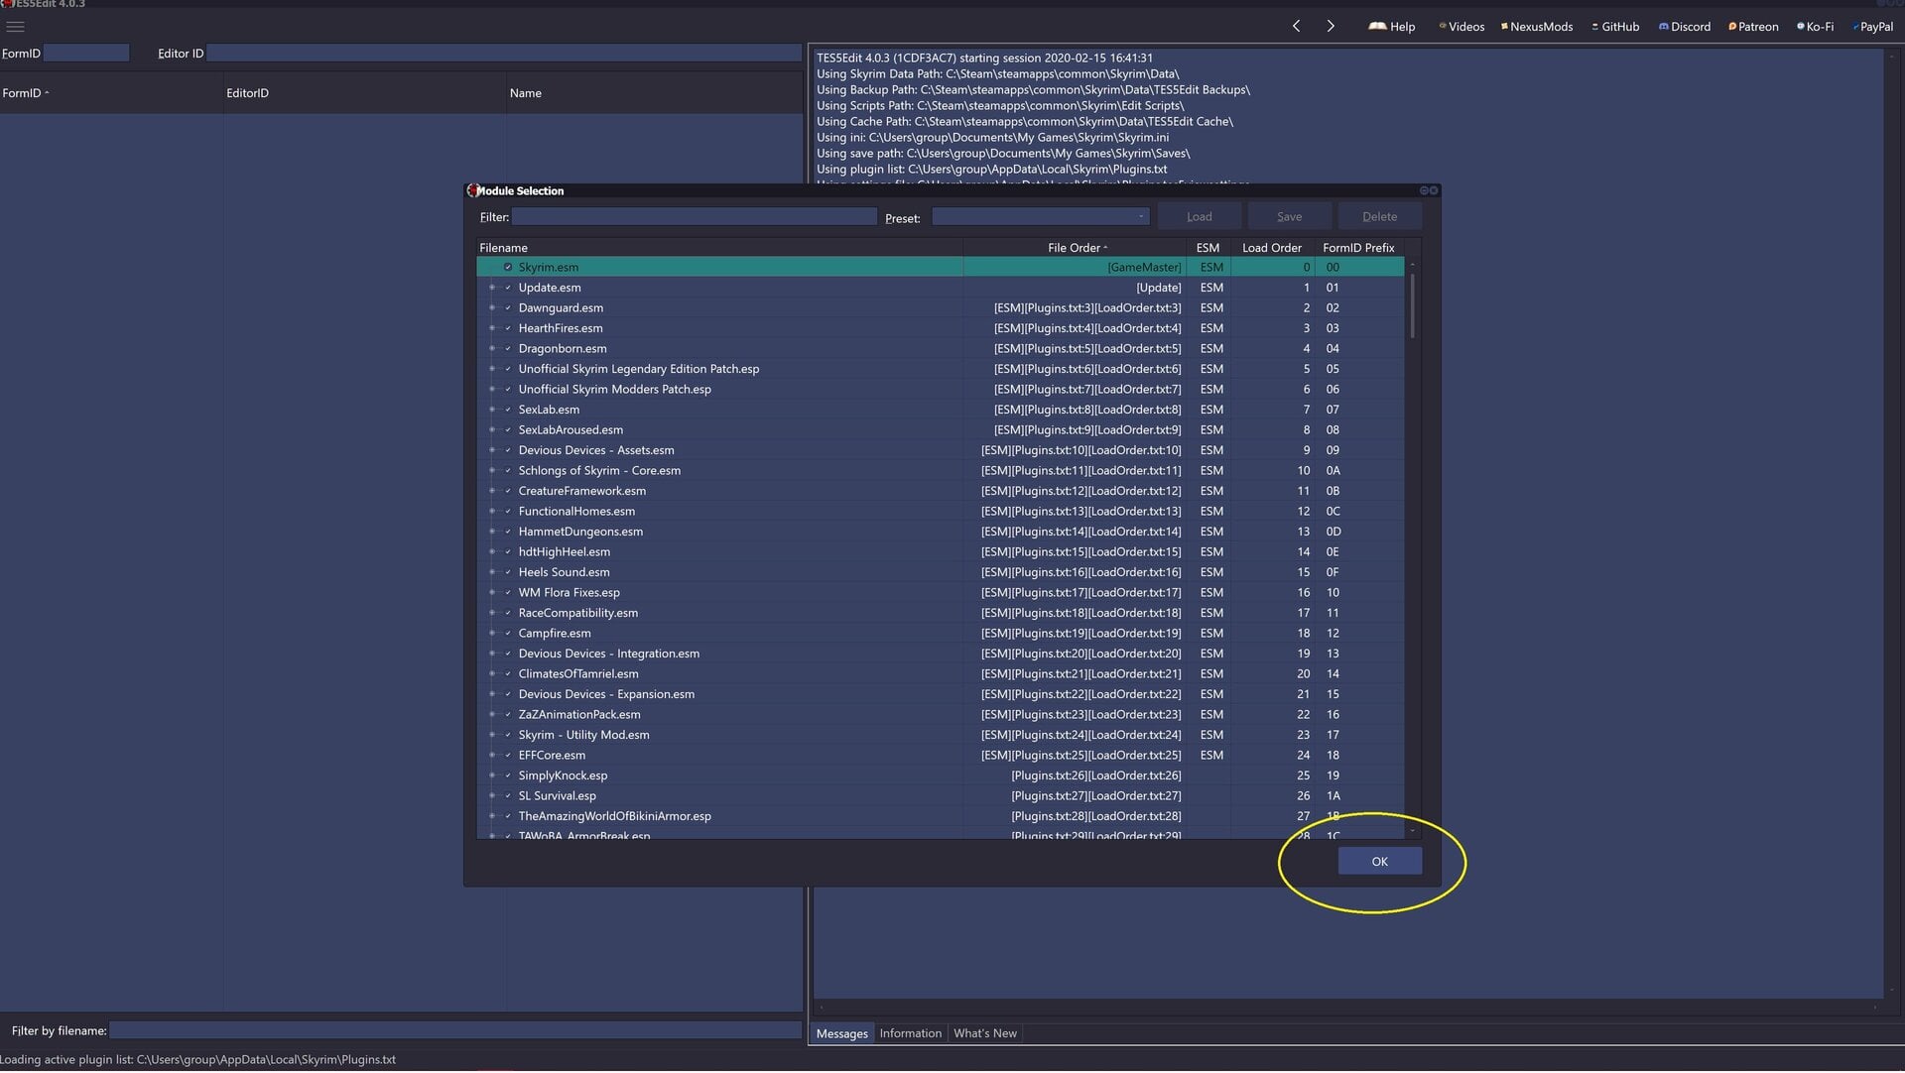Go forward with the right arrow
This screenshot has height=1073, width=1905.
[x=1331, y=27]
